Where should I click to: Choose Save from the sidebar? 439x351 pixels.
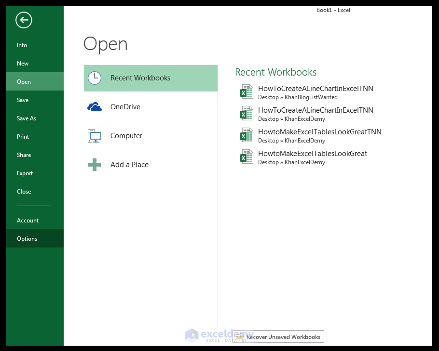click(35, 100)
